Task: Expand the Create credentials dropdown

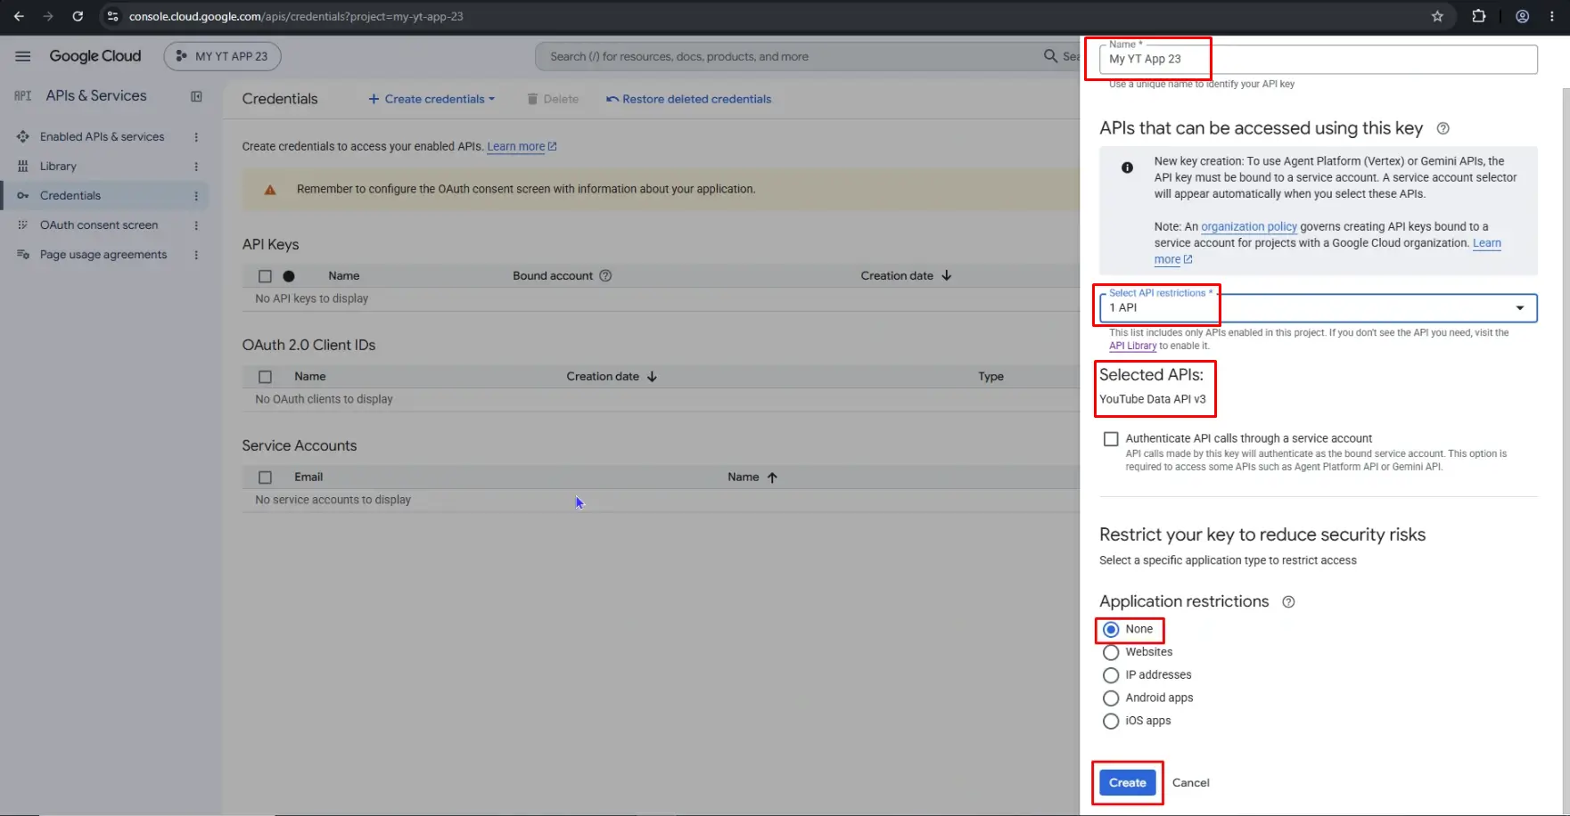Action: (x=432, y=99)
